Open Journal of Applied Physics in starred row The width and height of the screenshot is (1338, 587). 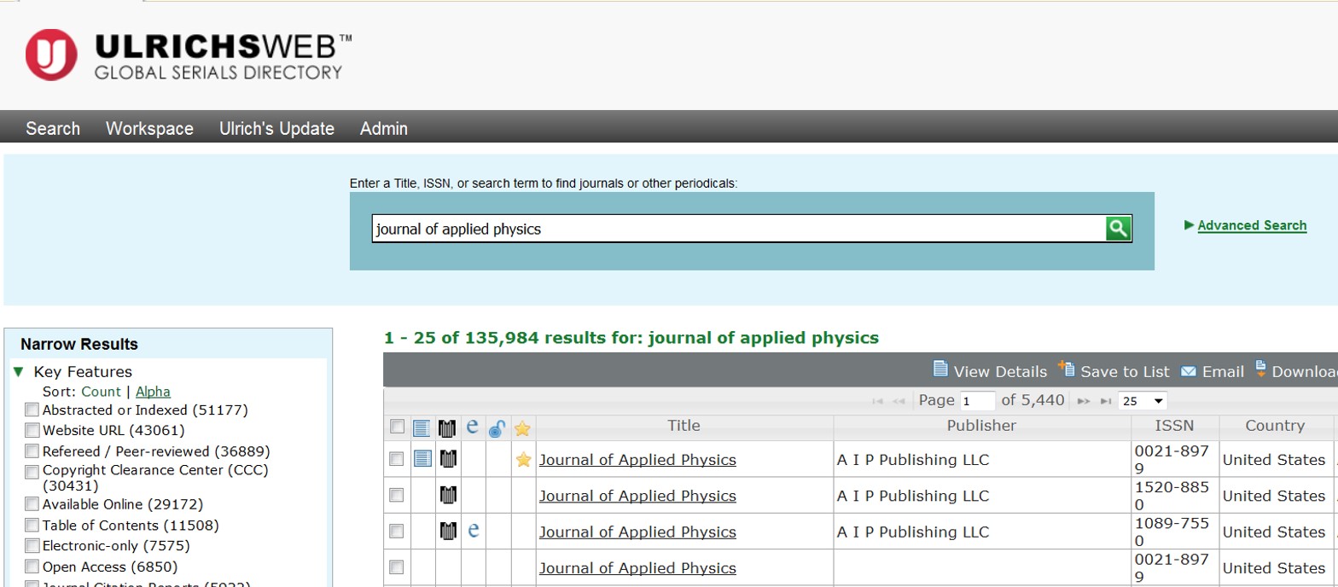tap(637, 460)
